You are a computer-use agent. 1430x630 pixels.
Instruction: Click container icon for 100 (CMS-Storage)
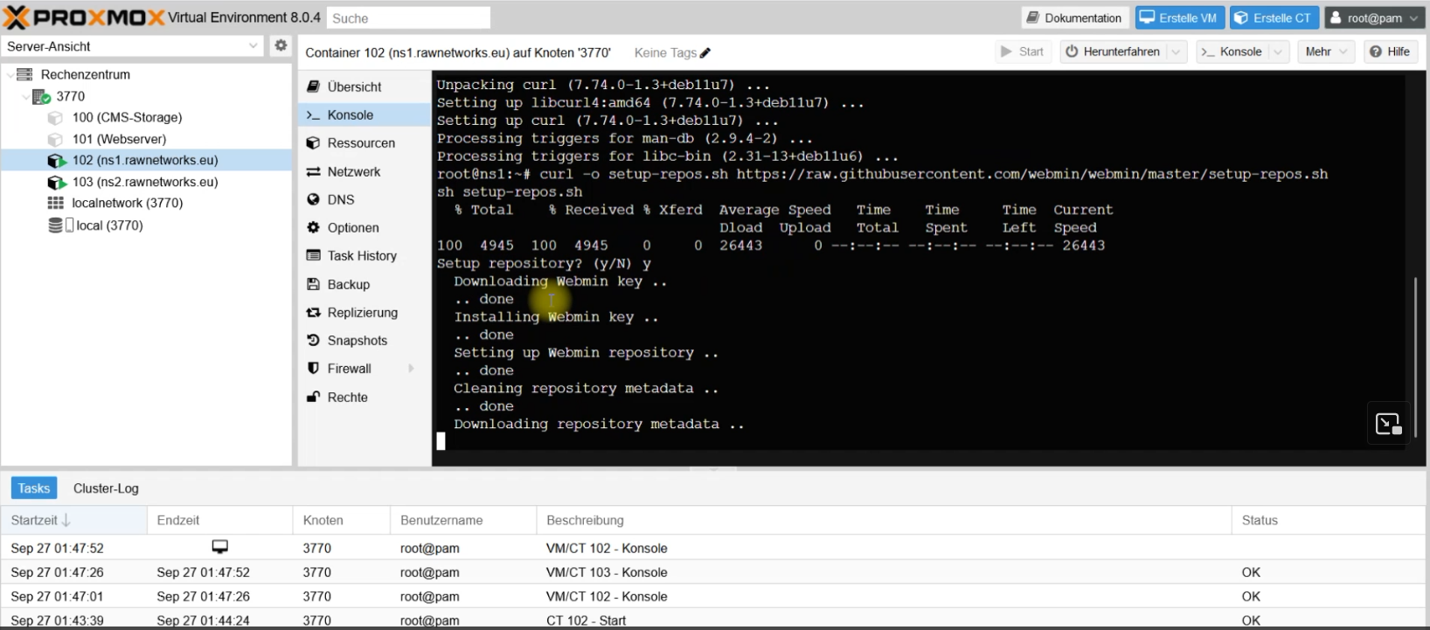point(56,117)
